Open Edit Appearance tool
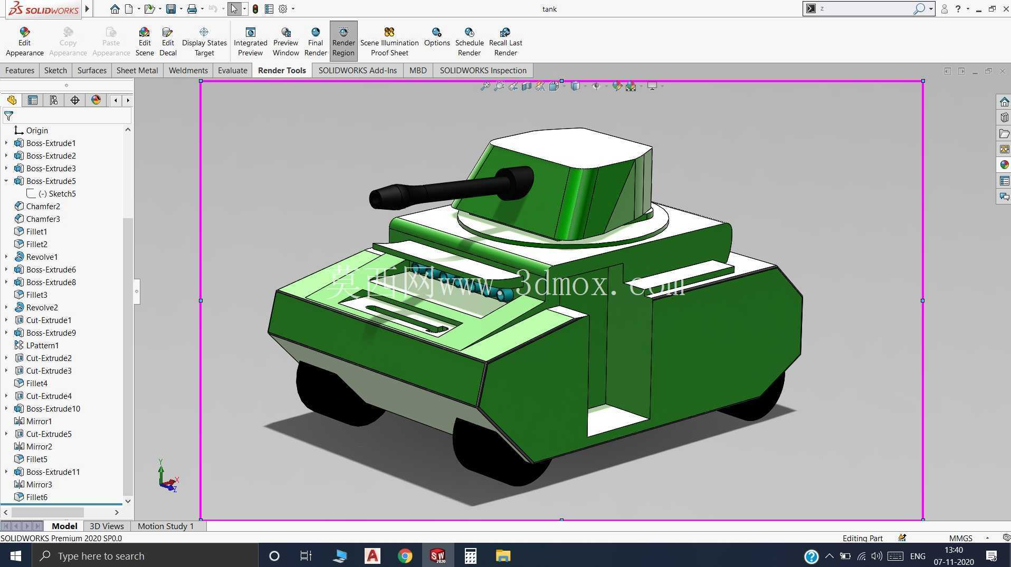The image size is (1011, 567). coord(24,41)
